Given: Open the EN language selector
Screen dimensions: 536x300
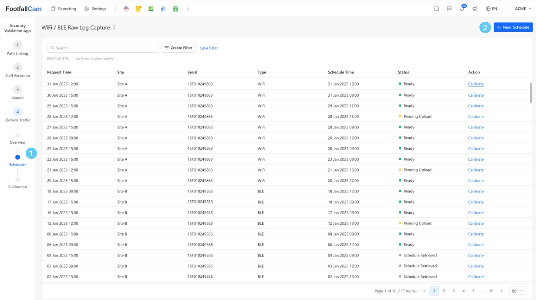Looking at the screenshot, I should 492,9.
